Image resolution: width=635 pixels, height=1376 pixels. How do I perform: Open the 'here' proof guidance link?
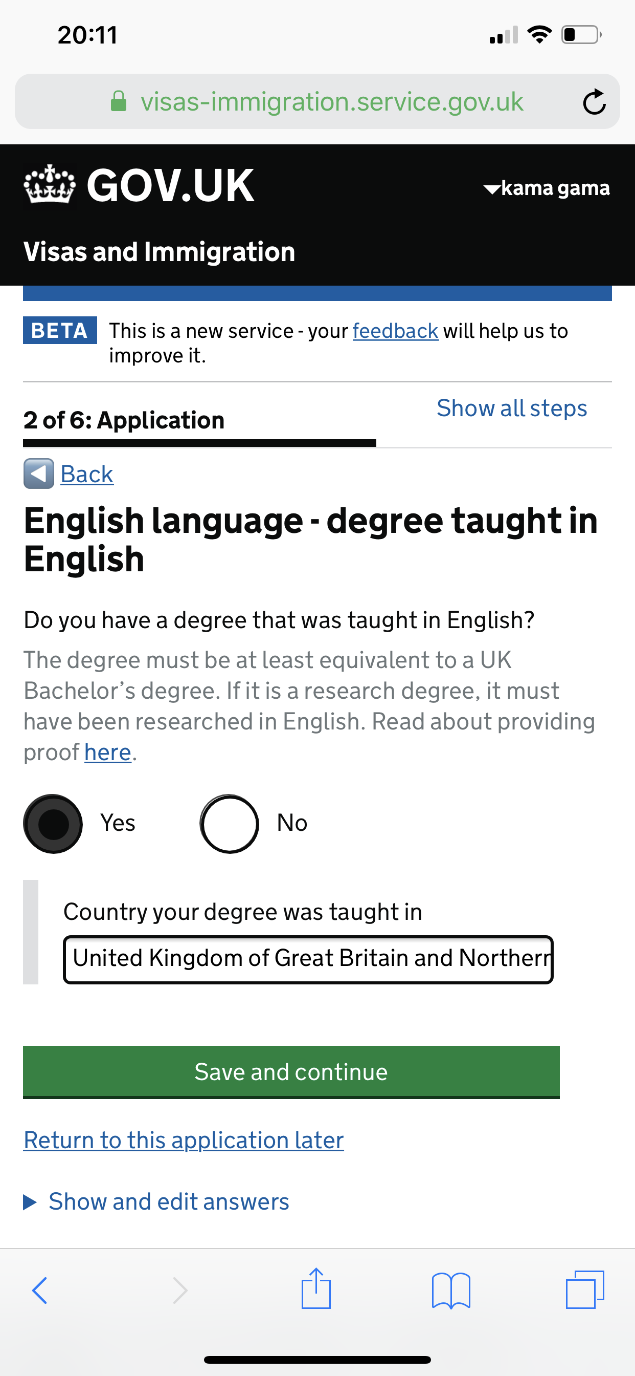coord(108,752)
